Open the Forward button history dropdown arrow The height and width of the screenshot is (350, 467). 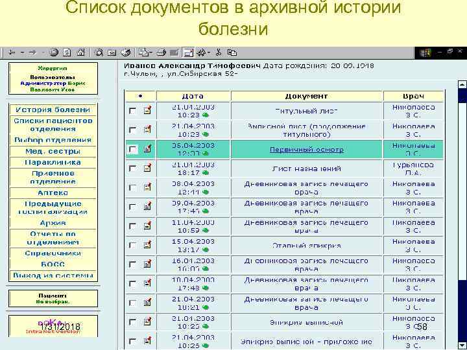pos(43,52)
